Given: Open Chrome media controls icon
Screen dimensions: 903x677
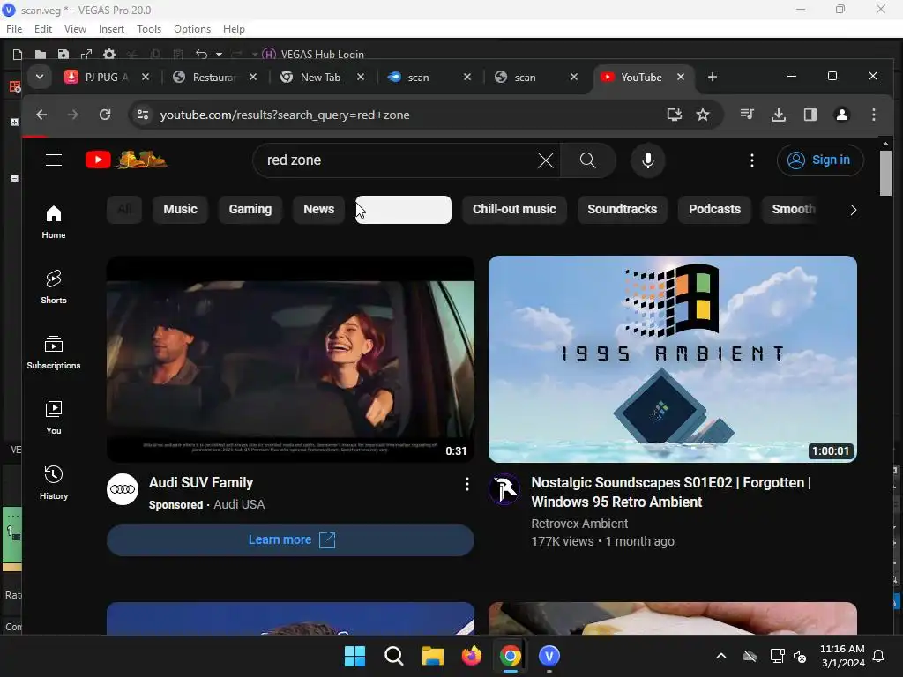Looking at the screenshot, I should 747,115.
